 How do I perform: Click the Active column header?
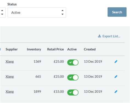(x=72, y=49)
